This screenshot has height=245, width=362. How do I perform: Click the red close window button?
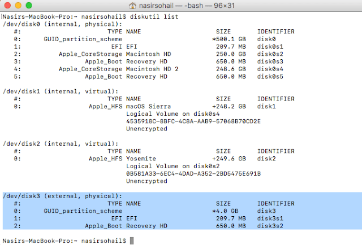[7, 5]
